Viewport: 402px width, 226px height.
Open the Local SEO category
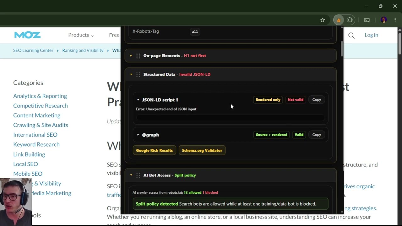[25, 164]
